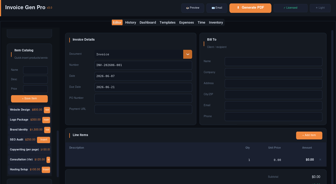Click the Bill To Company field
This screenshot has width=336, height=184.
pos(274,73)
